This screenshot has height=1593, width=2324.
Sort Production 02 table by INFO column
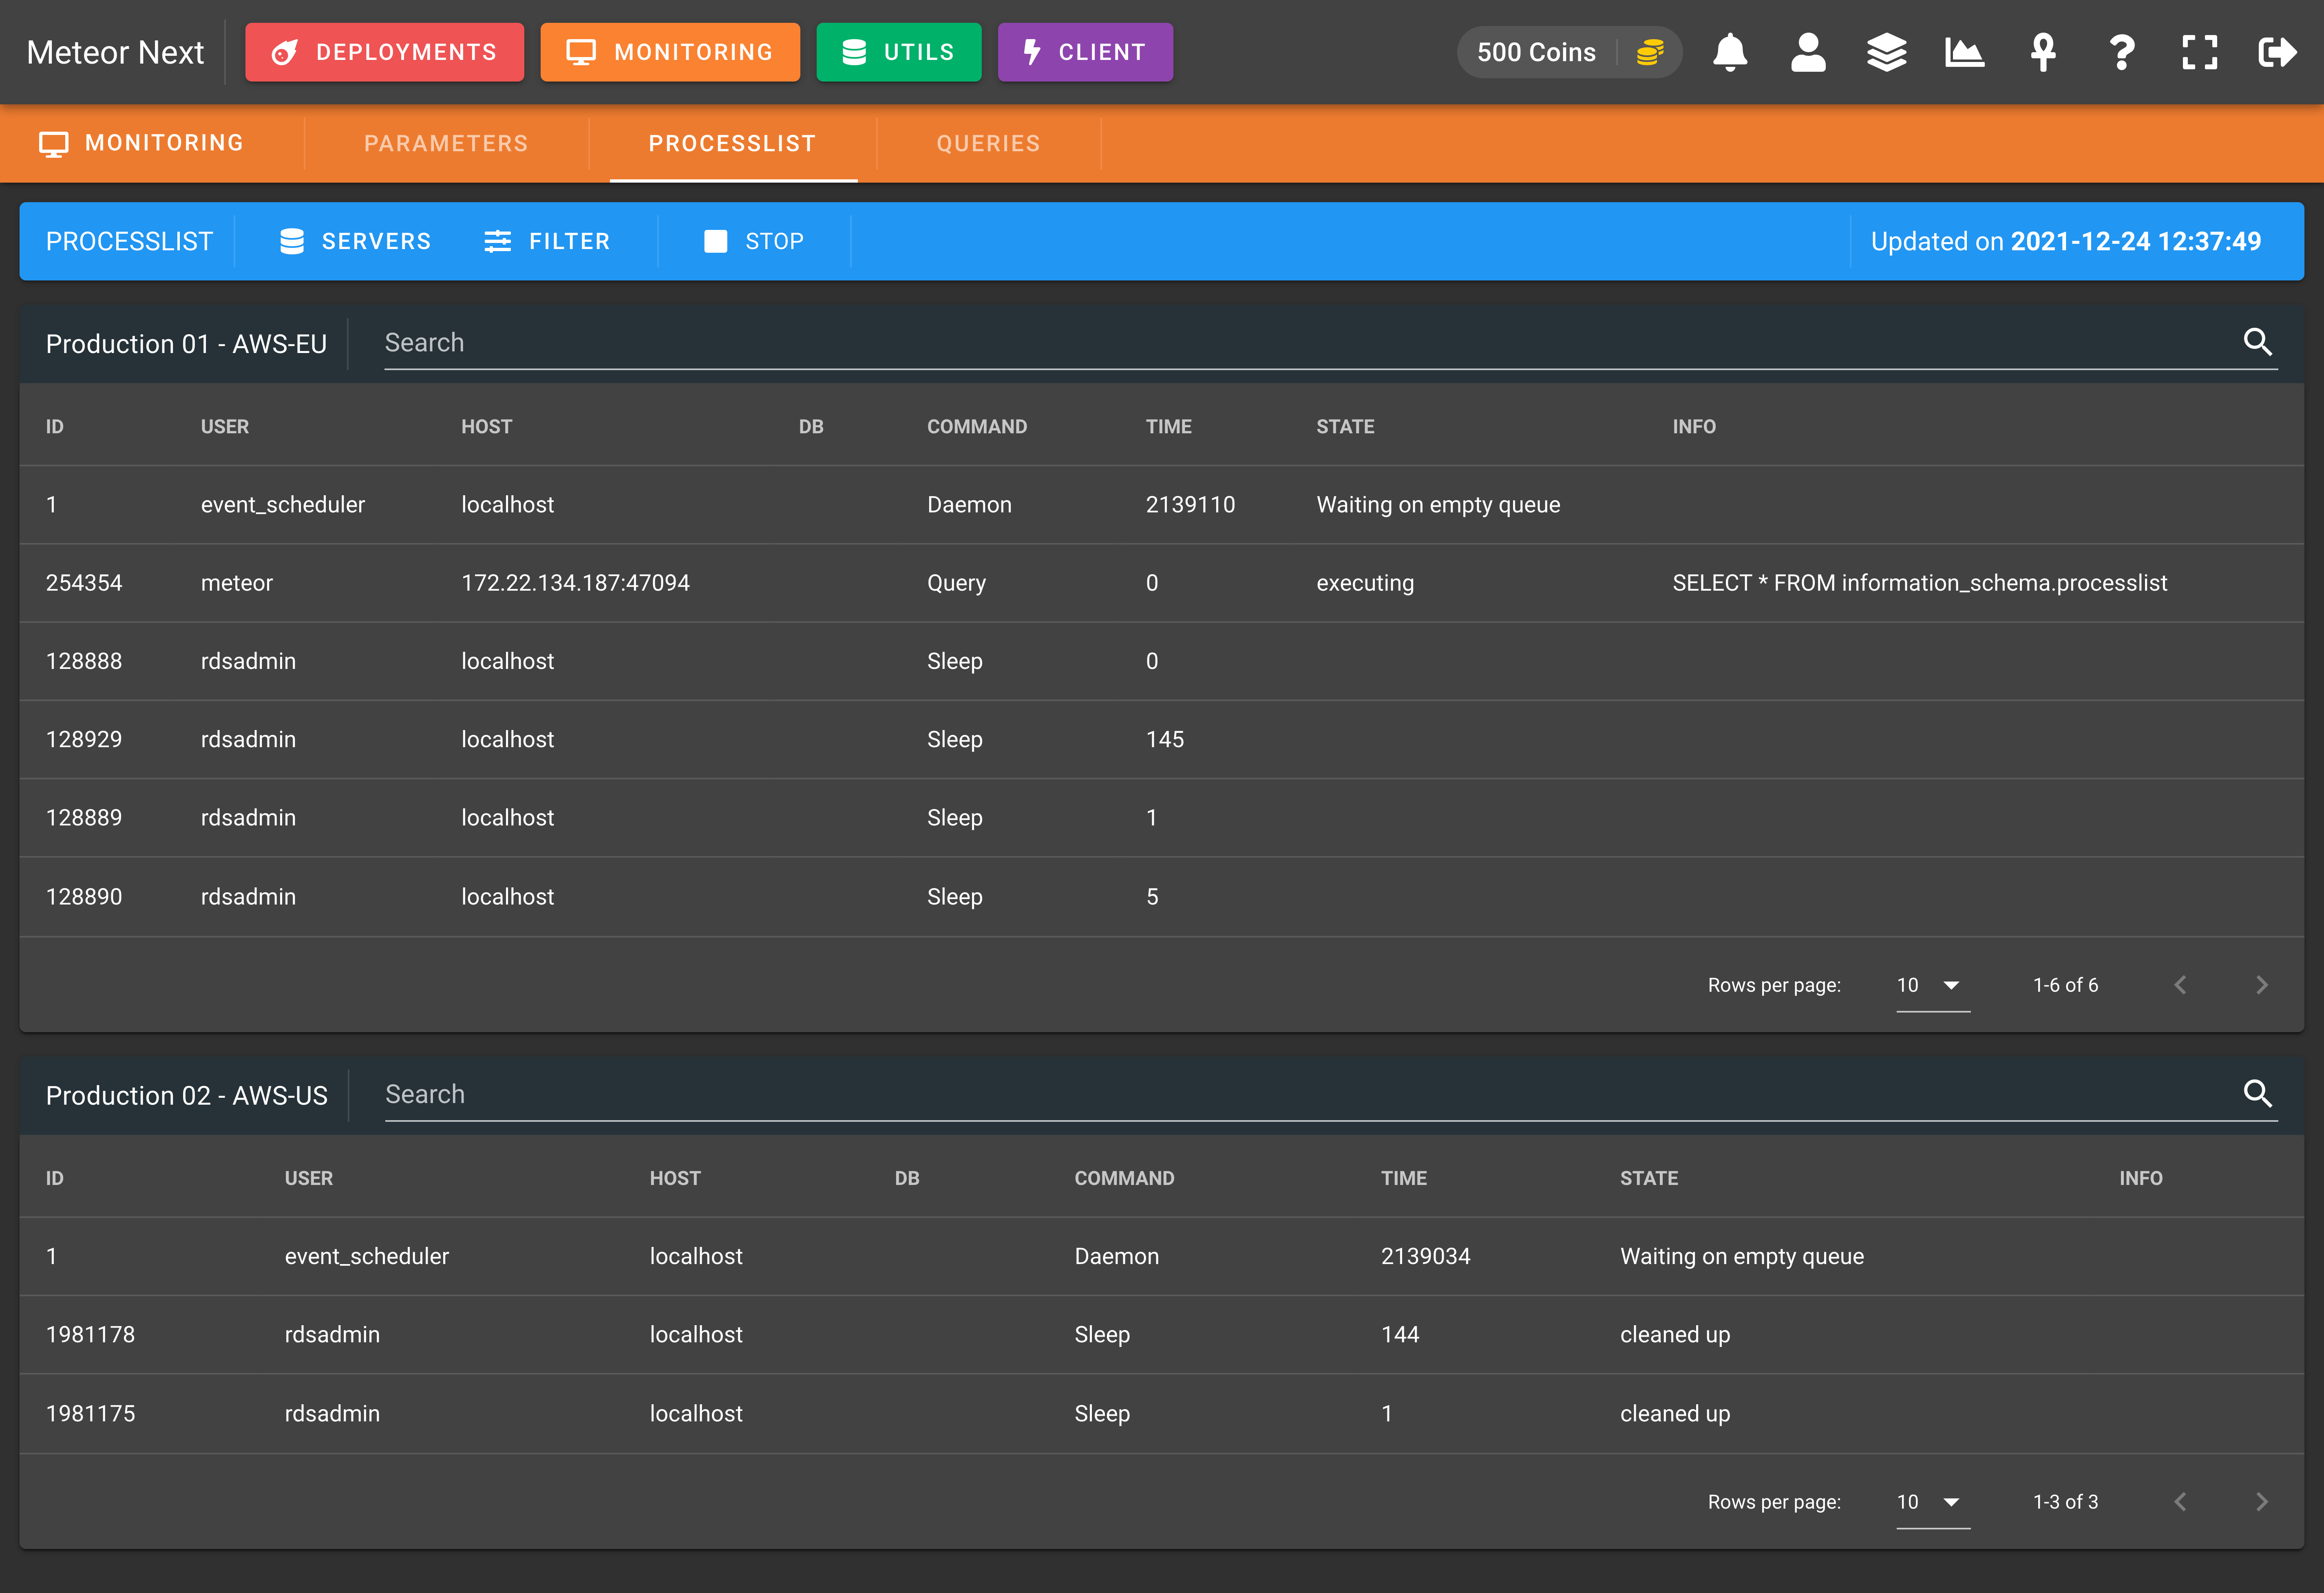point(2141,1178)
